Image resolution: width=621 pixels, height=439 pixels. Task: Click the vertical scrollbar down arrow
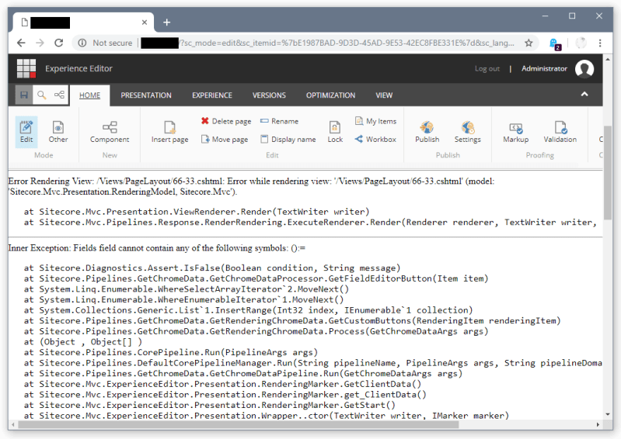pos(608,414)
